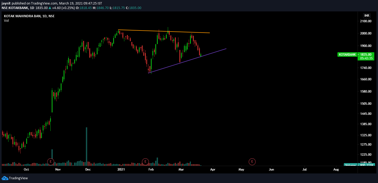378x183 pixels.
Task: Click the INR currency badge
Action: (367, 16)
